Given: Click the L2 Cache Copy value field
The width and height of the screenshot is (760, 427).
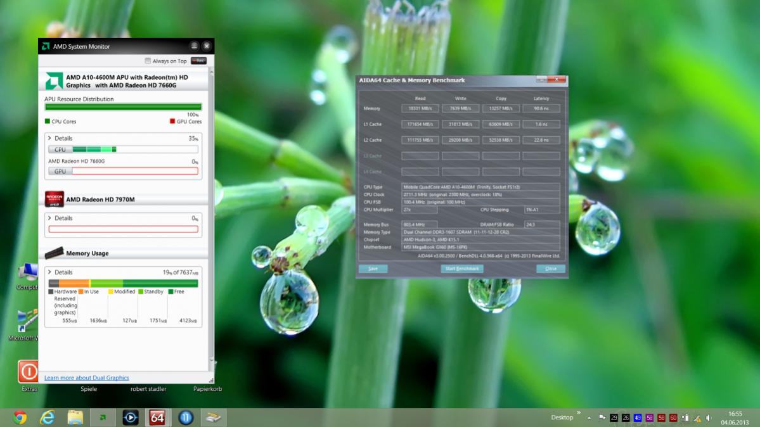Looking at the screenshot, I should tap(501, 140).
